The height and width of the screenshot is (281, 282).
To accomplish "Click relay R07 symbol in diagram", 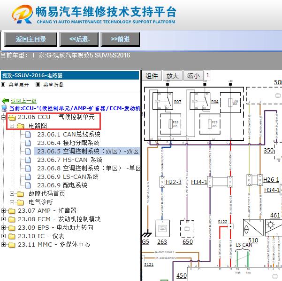I will pyautogui.click(x=163, y=101).
